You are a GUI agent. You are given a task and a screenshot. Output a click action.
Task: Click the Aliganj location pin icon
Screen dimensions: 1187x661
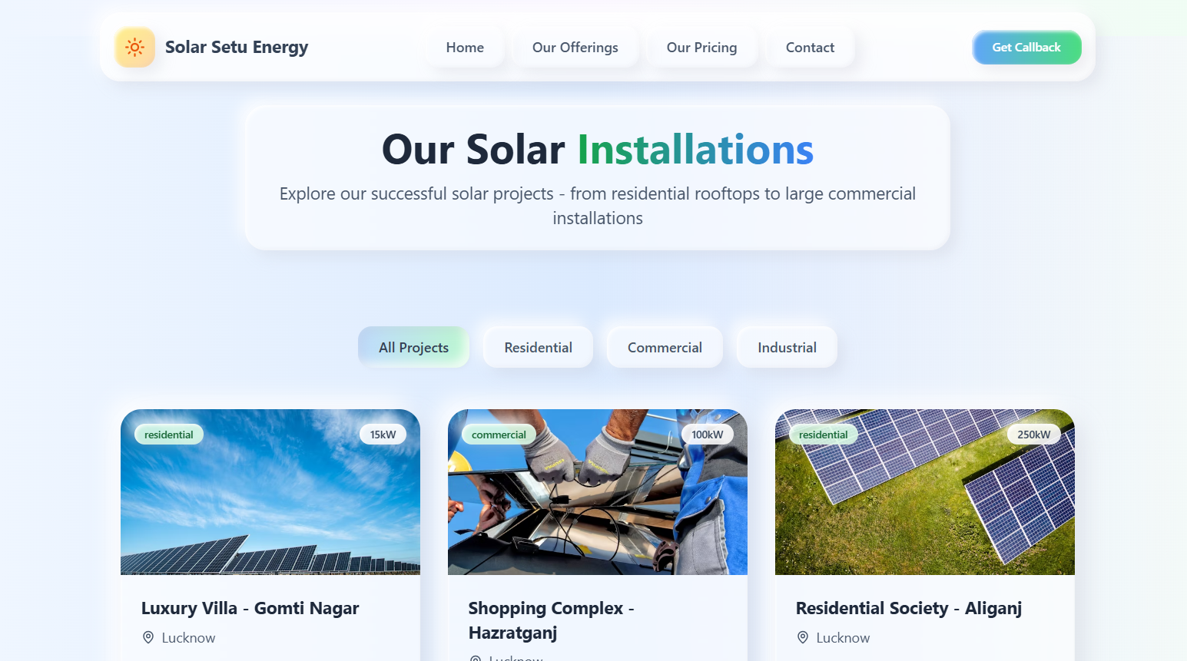tap(803, 637)
